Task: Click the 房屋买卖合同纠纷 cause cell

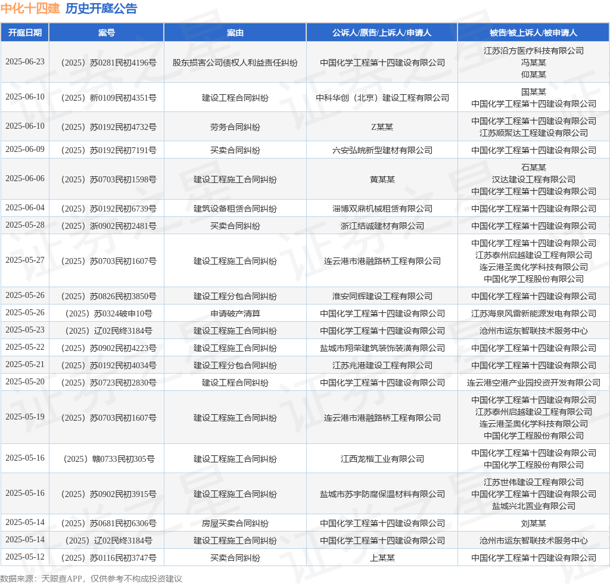Action: (235, 523)
